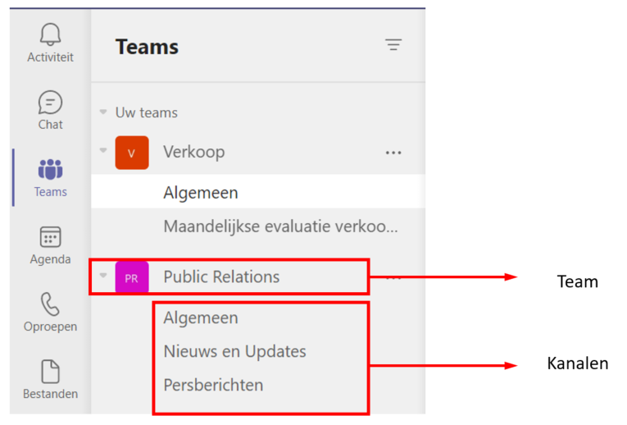This screenshot has height=425, width=627.
Task: Click the orange Verkoop team avatar
Action: (132, 153)
